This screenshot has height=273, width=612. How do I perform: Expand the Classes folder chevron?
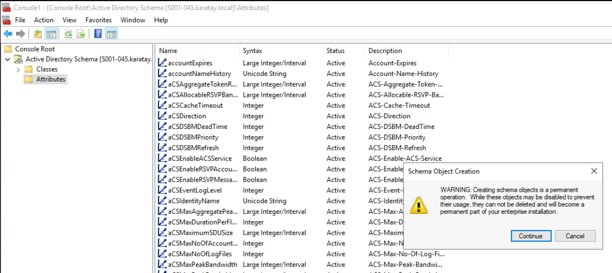click(x=18, y=69)
